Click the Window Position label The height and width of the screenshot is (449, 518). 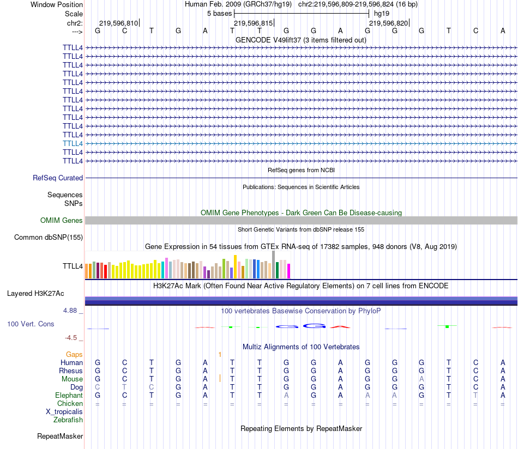click(x=57, y=4)
